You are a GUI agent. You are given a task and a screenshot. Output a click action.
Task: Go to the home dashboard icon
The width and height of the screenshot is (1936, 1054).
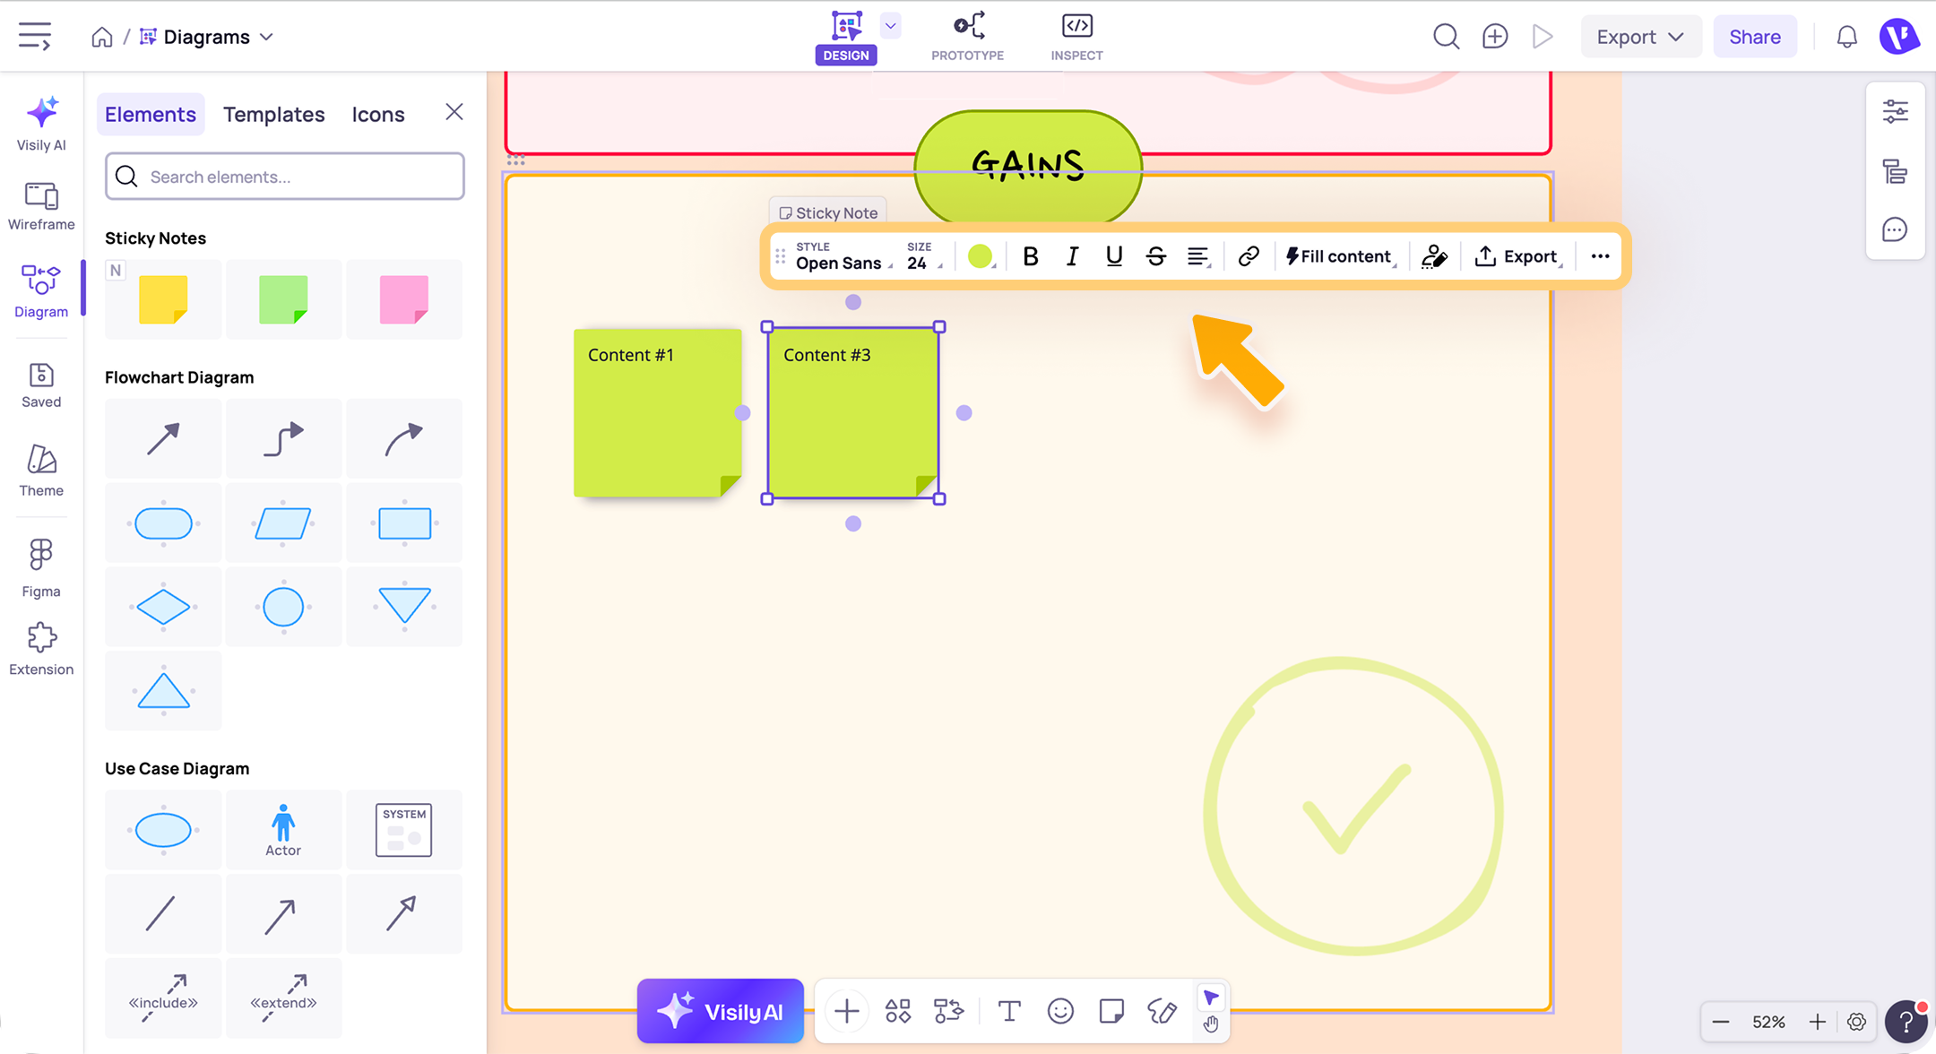click(102, 37)
